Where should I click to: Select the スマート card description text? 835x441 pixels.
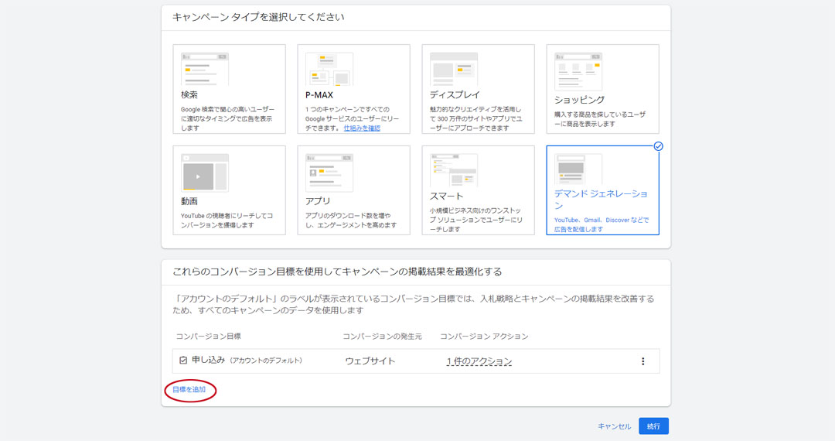pyautogui.click(x=477, y=220)
